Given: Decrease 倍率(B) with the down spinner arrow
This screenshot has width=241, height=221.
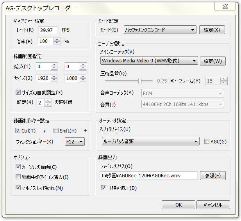Looking at the screenshot, I should (57, 43).
